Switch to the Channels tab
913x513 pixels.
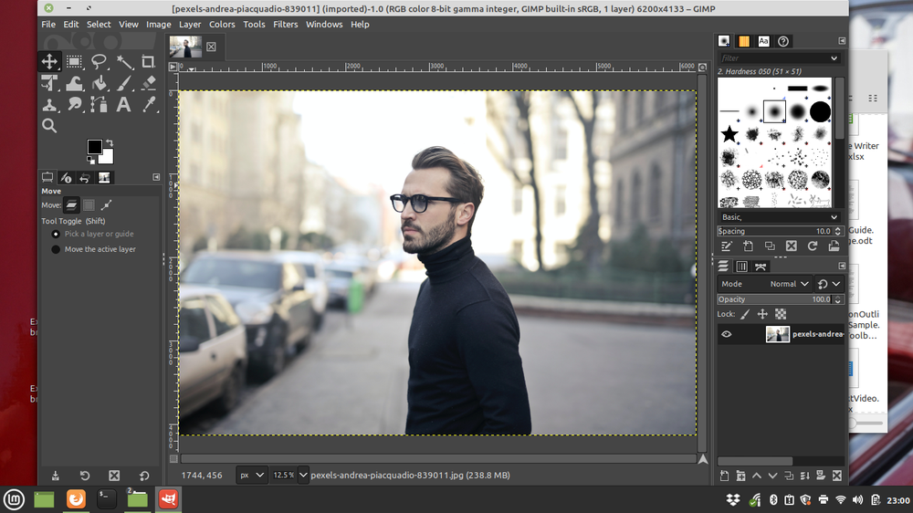(x=741, y=267)
